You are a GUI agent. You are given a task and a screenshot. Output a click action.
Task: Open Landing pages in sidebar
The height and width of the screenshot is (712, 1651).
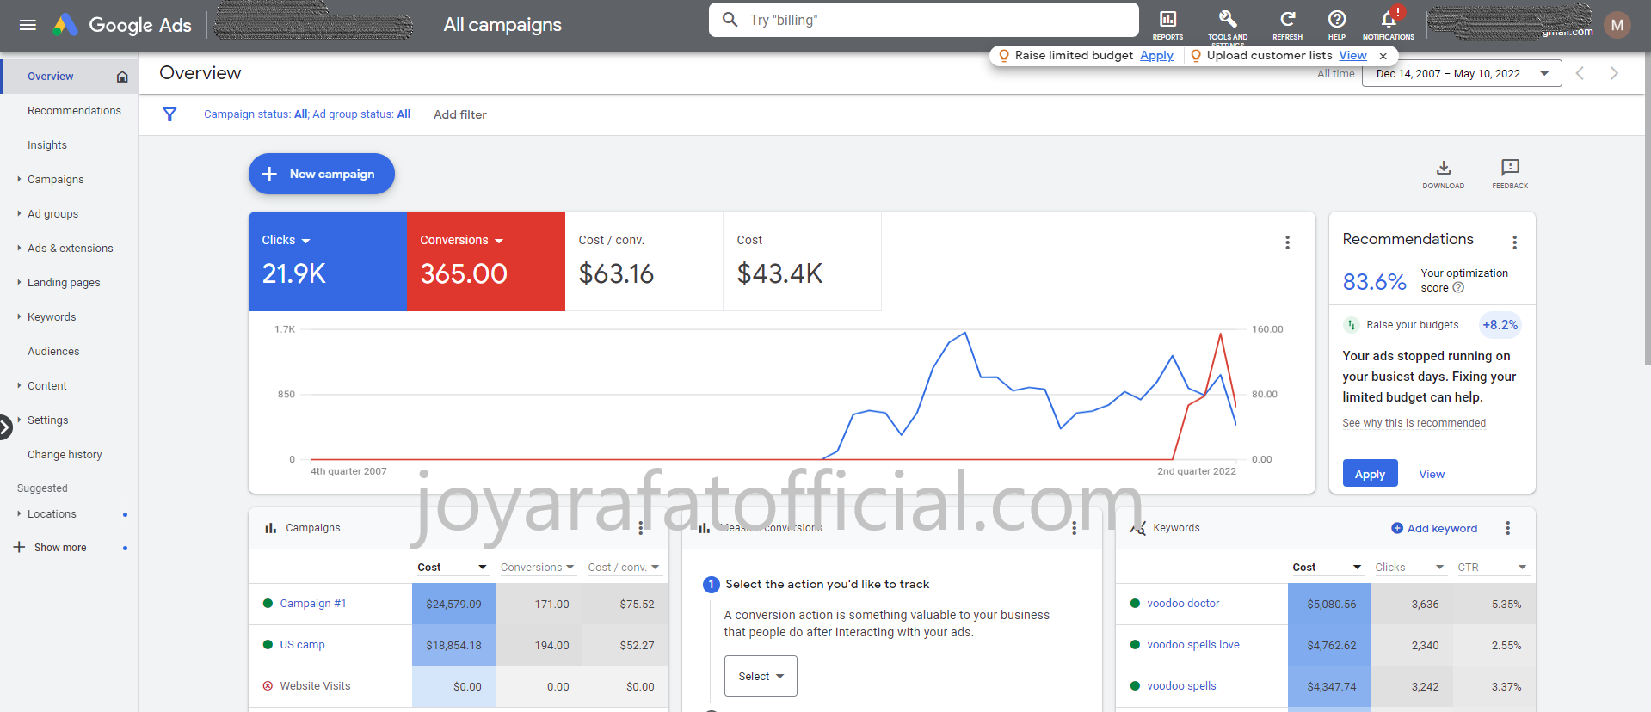(x=64, y=283)
